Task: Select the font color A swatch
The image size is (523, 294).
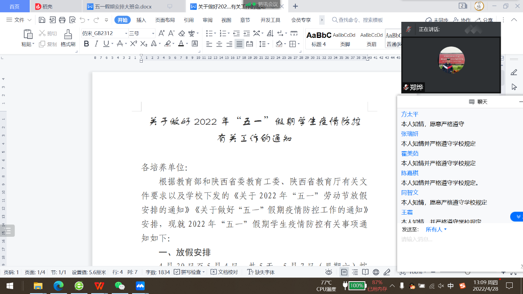Action: [x=181, y=44]
